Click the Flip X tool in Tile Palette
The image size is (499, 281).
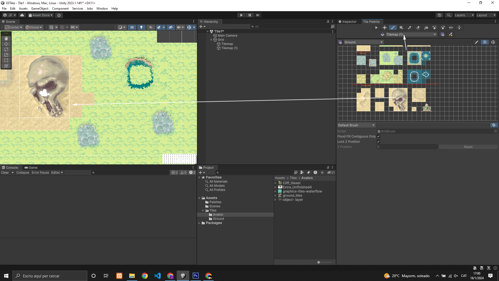point(451,28)
